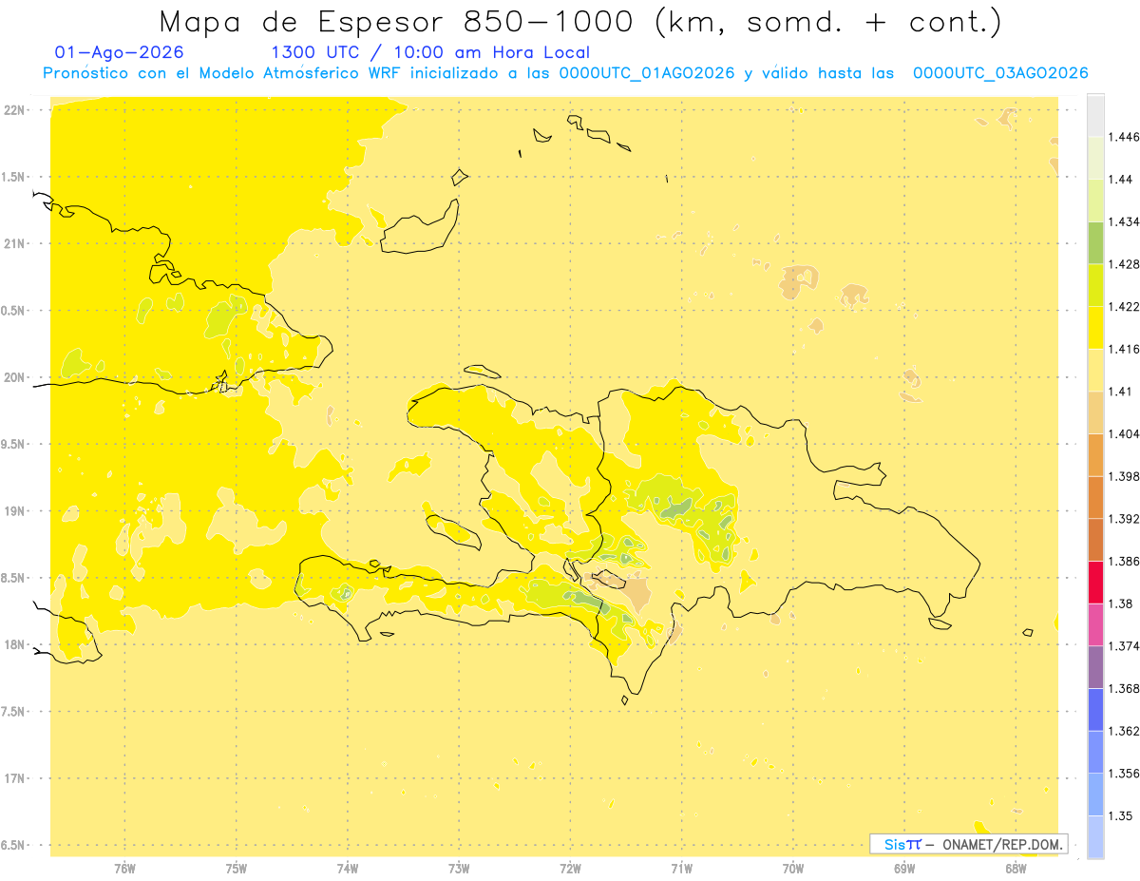
Task: Click the '6.5N' latitude label
Action: 14,845
